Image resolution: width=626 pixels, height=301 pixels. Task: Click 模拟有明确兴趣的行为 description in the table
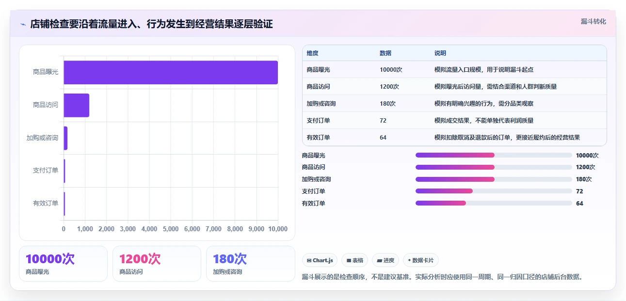(x=484, y=104)
